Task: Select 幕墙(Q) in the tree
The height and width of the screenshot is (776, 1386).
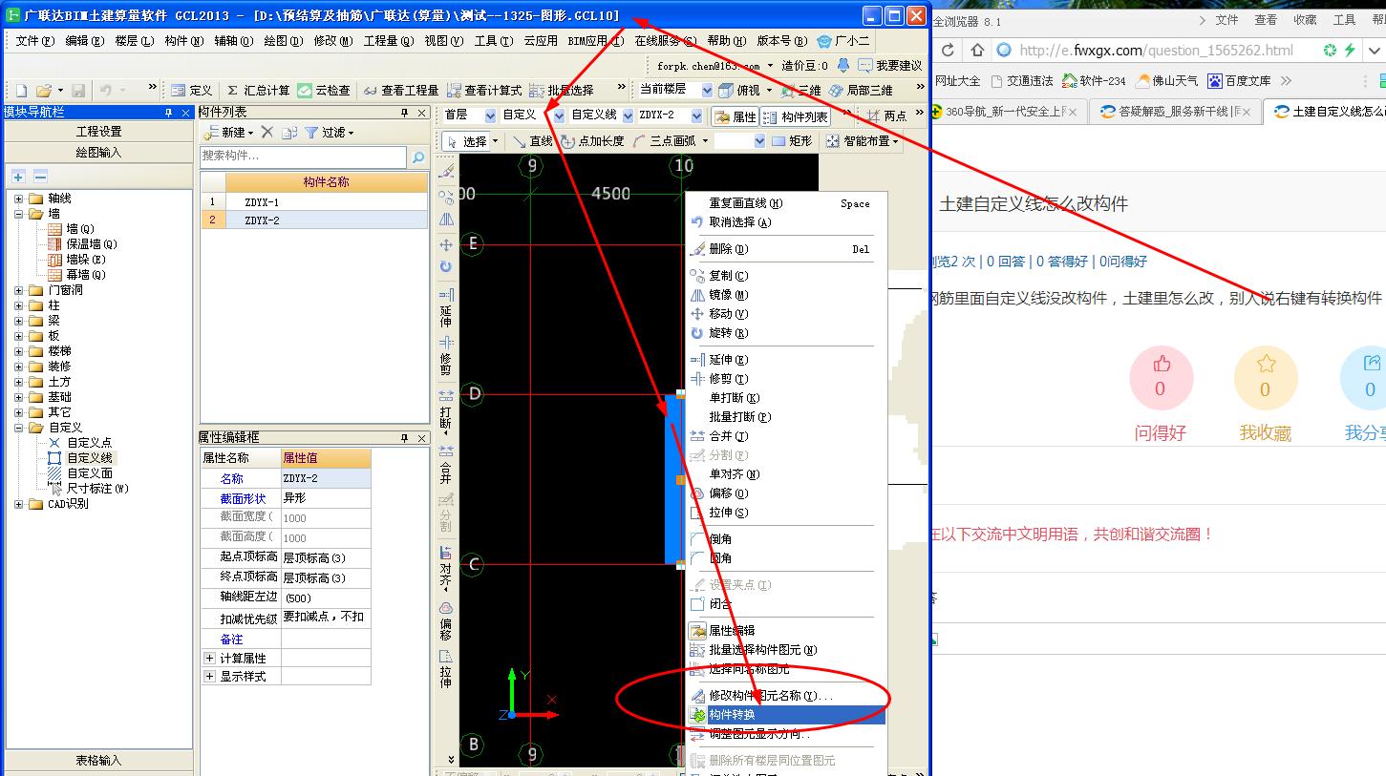Action: pos(85,275)
